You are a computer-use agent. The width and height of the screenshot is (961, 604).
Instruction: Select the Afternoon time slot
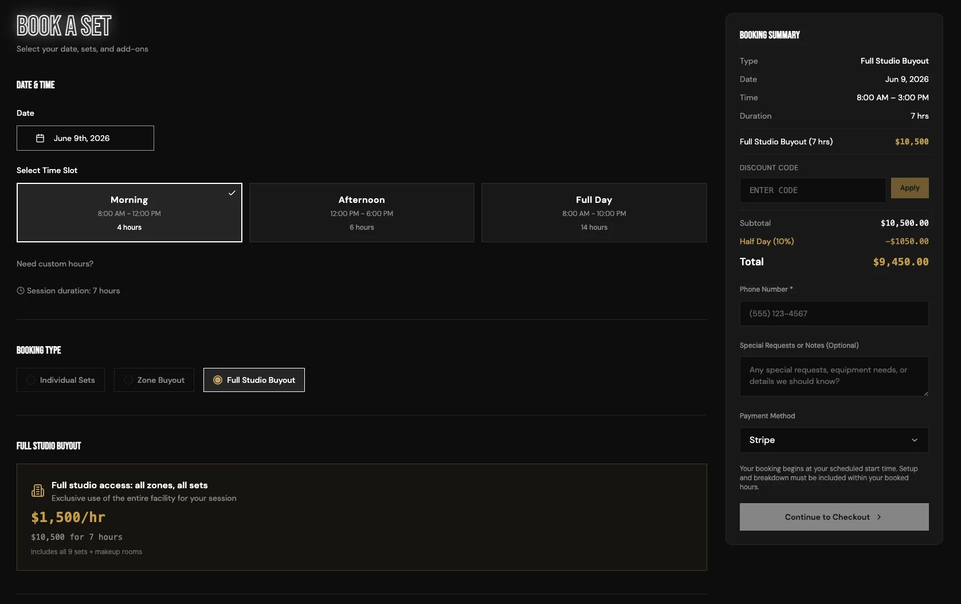(x=362, y=213)
